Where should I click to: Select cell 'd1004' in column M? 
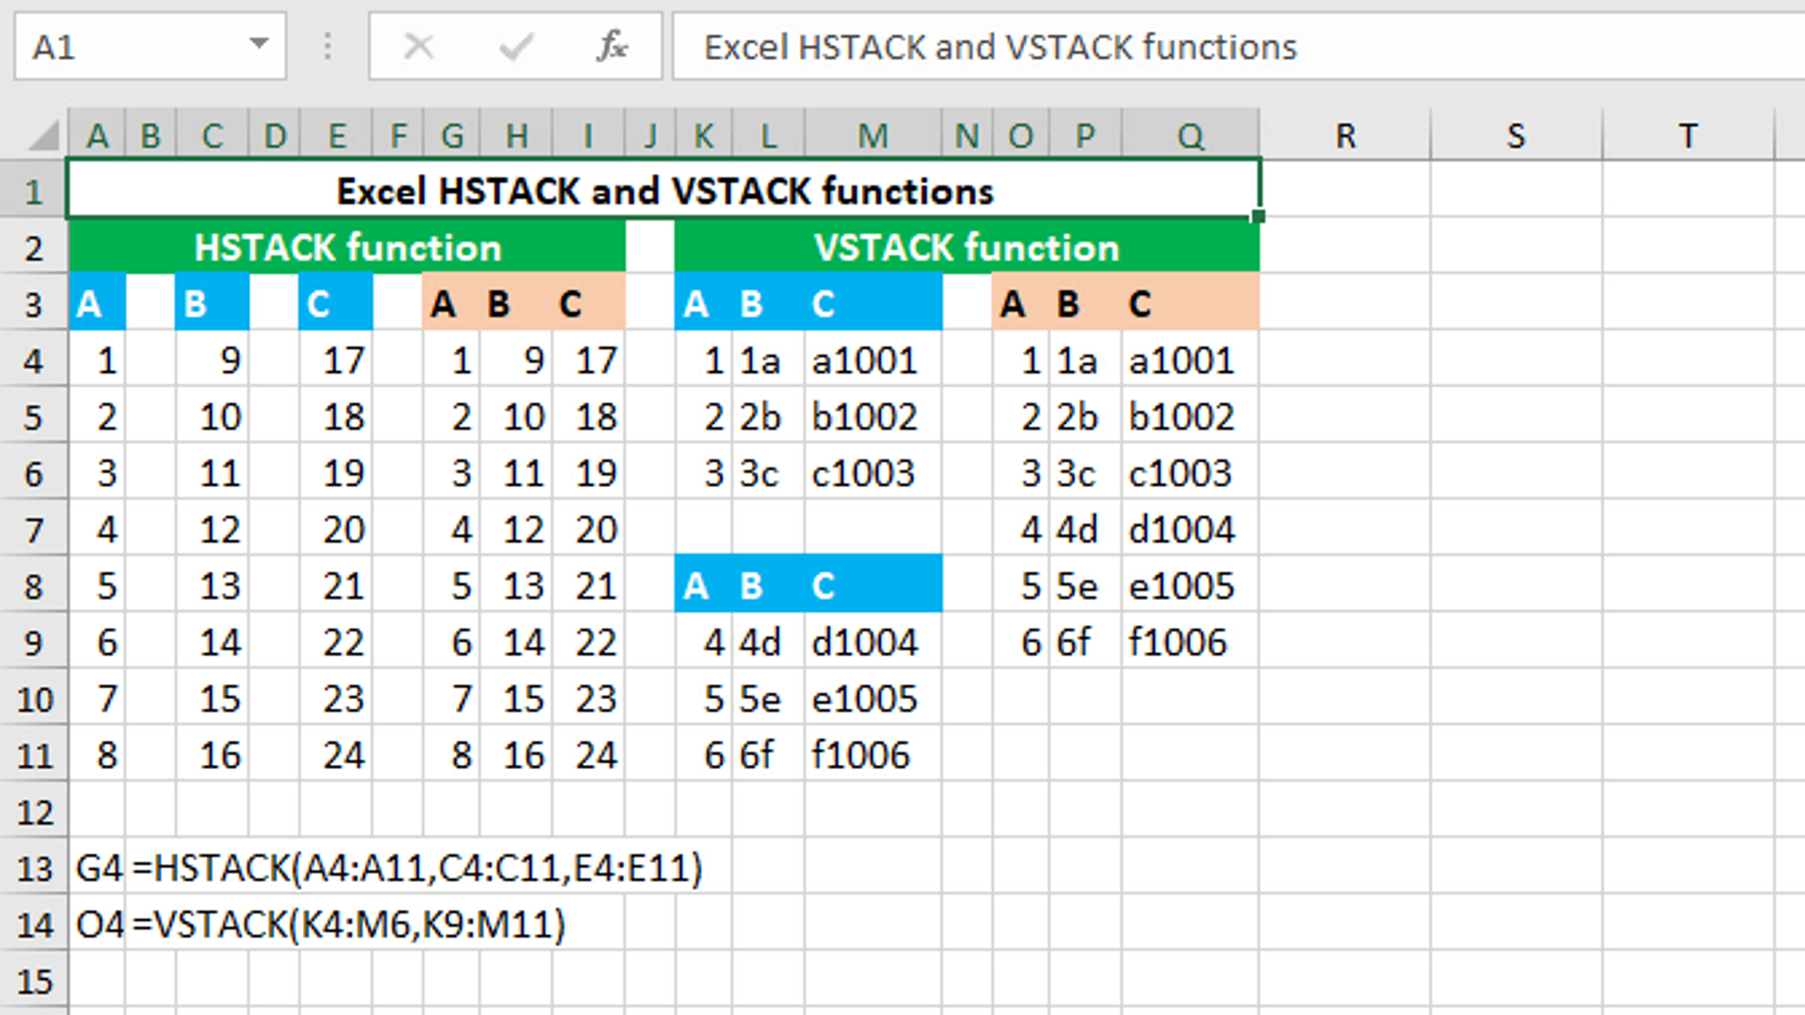[x=872, y=642]
